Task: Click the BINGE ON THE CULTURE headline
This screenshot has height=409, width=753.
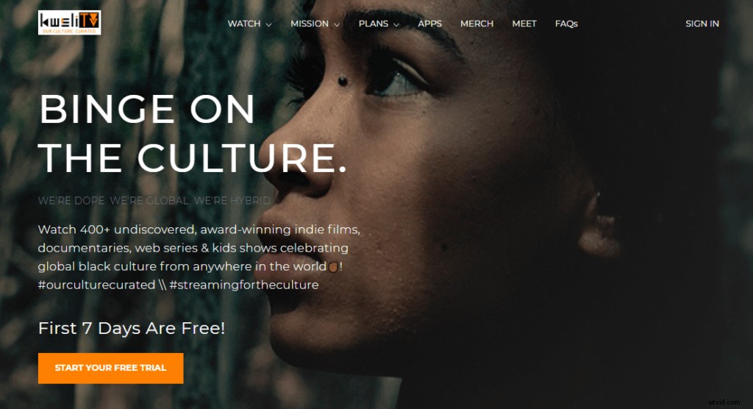Action: pyautogui.click(x=192, y=134)
